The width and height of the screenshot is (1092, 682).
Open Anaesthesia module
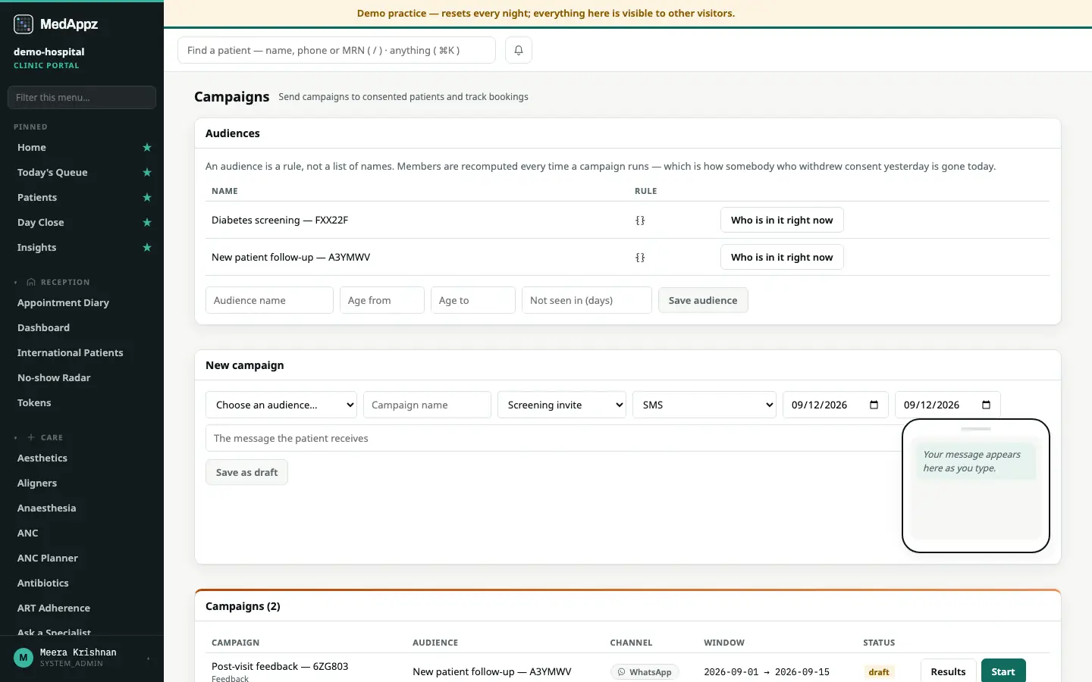point(47,508)
